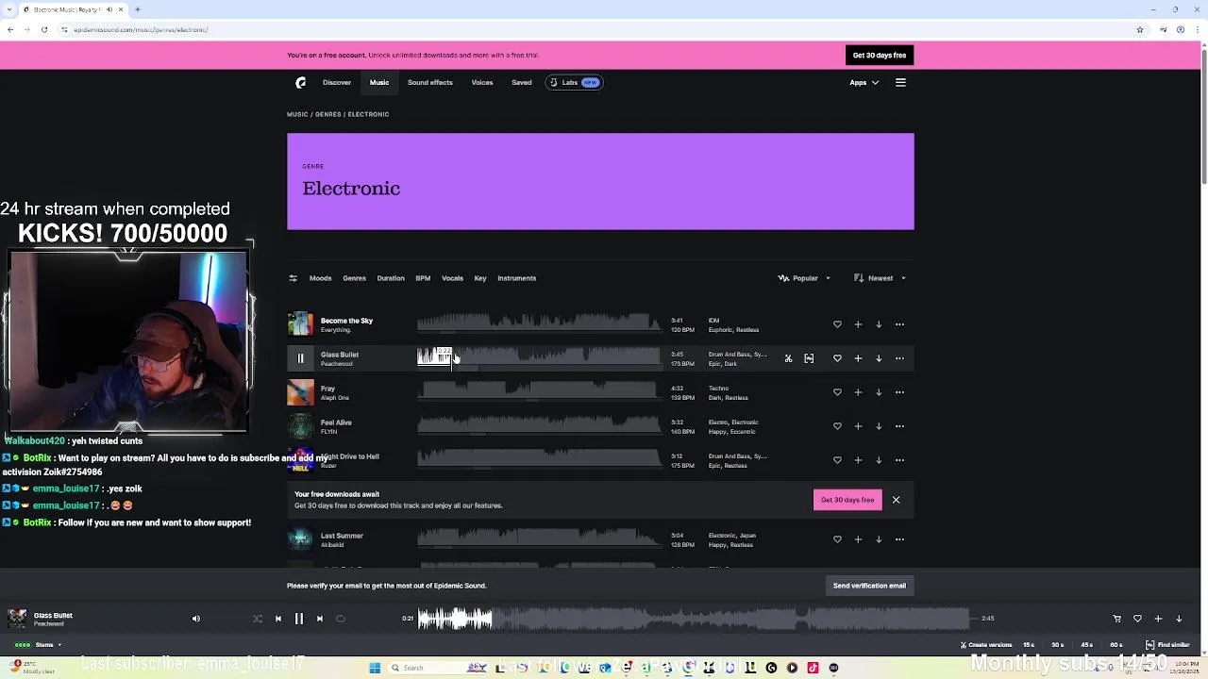Click the scissors icon on Glass Bullet
1208x679 pixels.
click(788, 358)
